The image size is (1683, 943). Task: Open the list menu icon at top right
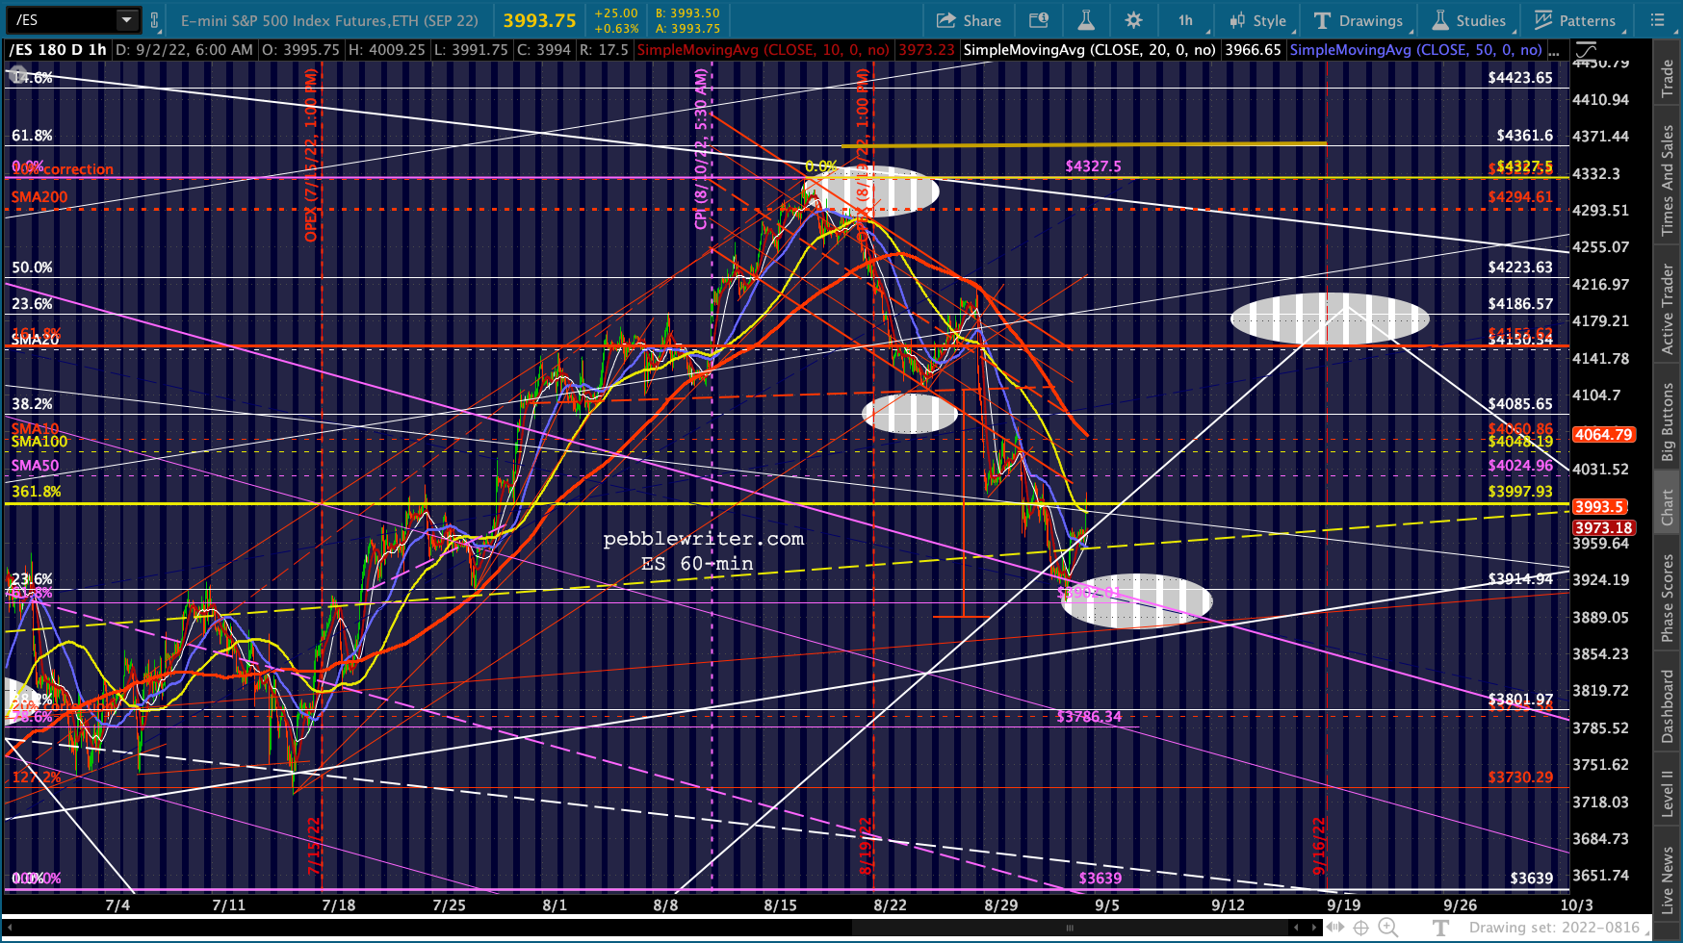[1657, 20]
